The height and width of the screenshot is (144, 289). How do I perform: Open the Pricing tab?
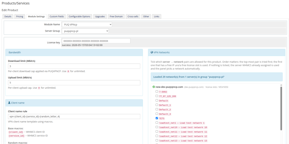tap(19, 17)
